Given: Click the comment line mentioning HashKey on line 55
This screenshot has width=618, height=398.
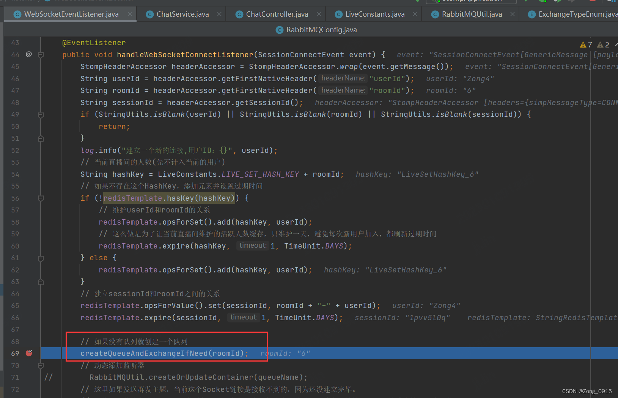Looking at the screenshot, I should point(171,186).
